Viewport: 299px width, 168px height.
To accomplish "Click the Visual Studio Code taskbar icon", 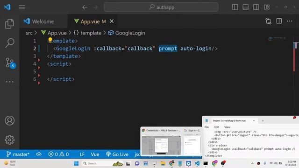I will (x=197, y=163).
